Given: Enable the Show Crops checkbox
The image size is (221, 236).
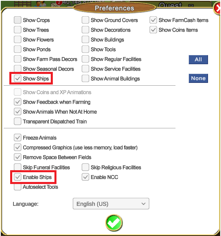Looking at the screenshot, I should (x=17, y=20).
